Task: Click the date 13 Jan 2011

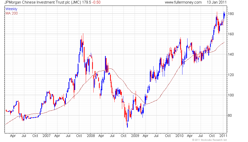Action: [x=217, y=2]
